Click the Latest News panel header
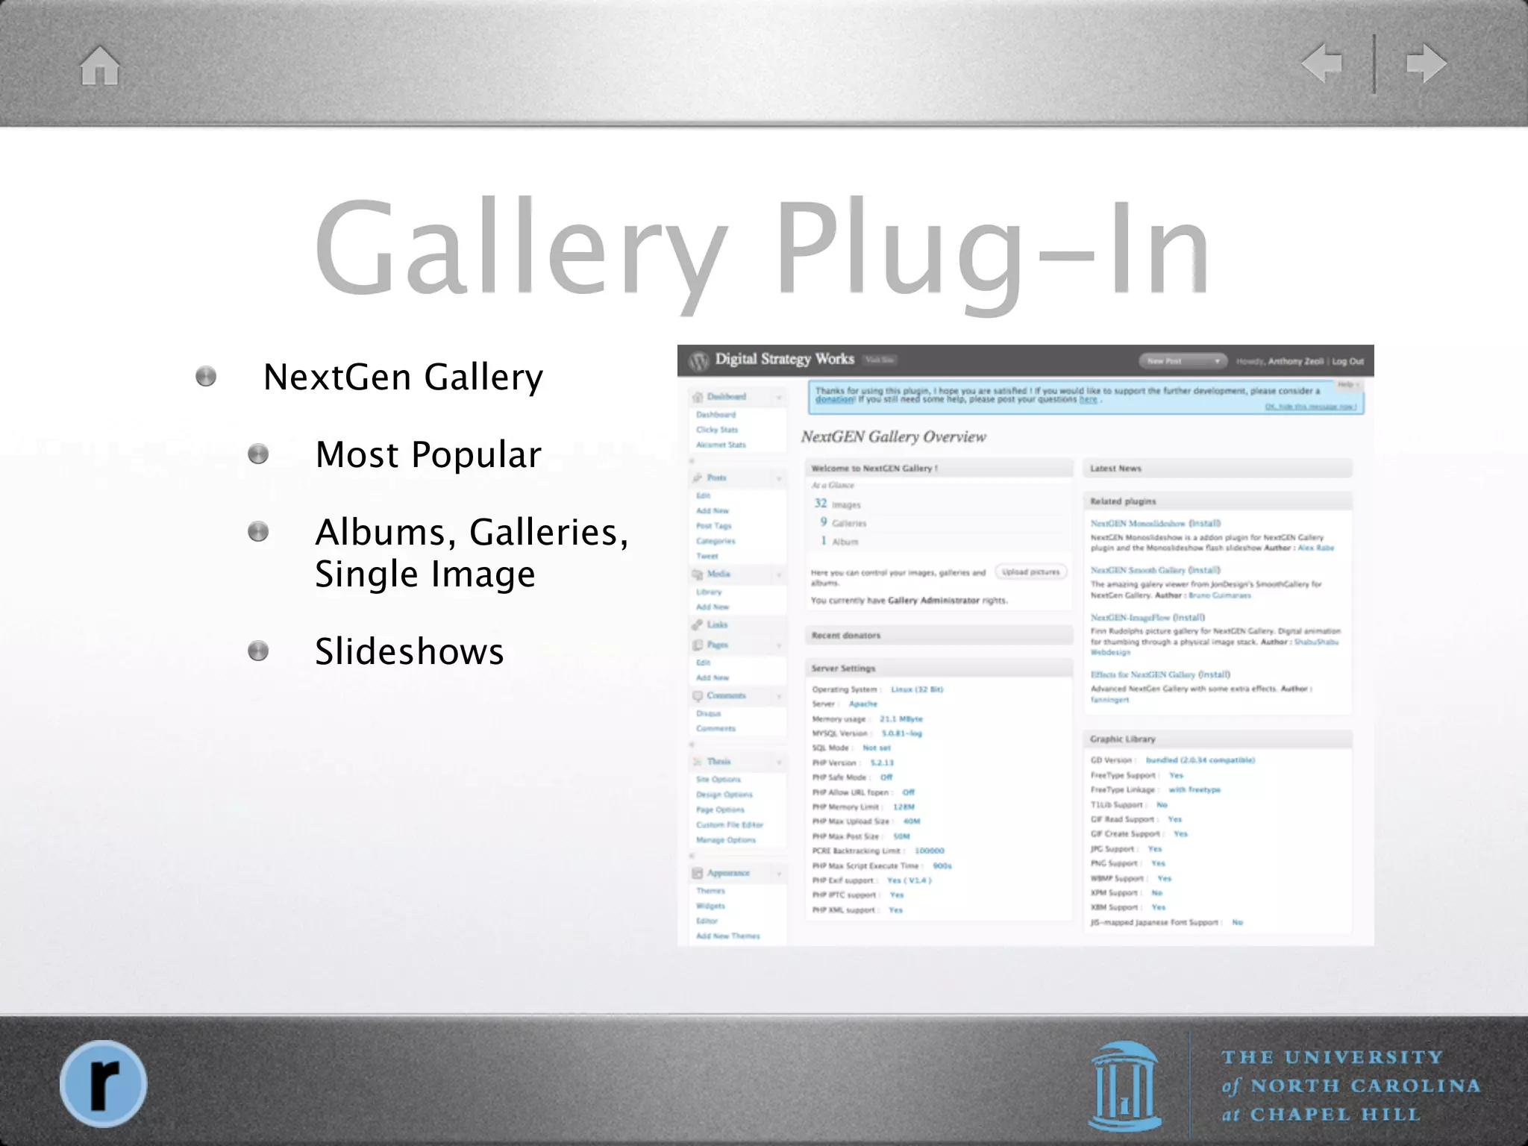This screenshot has width=1528, height=1146. 1217,469
